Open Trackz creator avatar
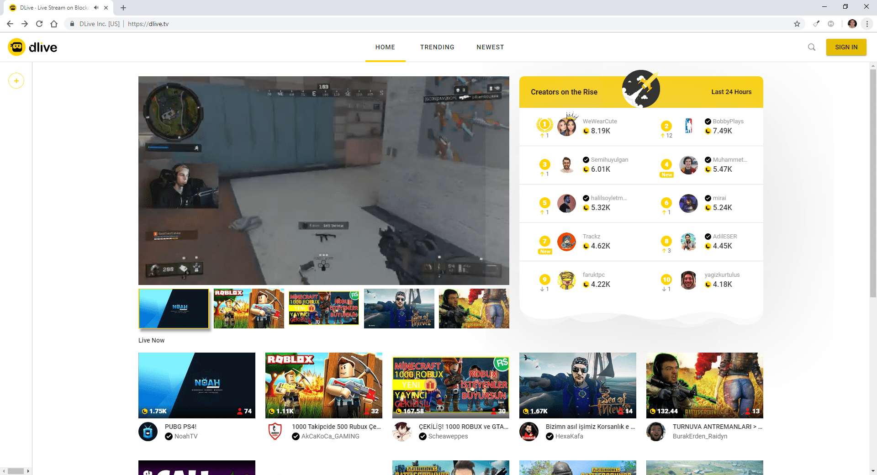Viewport: 877px width, 475px height. pos(567,242)
